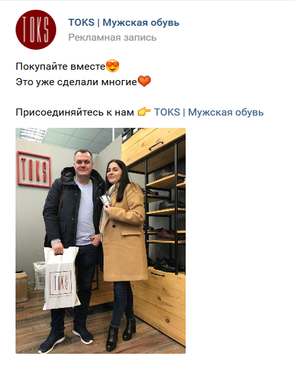Click the white TOKS shopping bag in photo

[61, 278]
